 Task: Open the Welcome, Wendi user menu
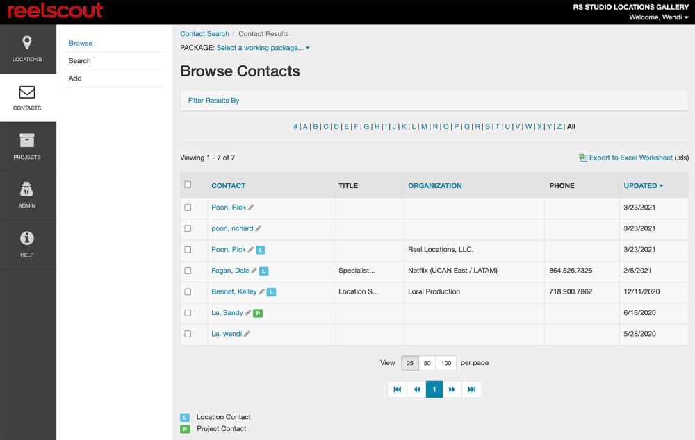point(659,17)
